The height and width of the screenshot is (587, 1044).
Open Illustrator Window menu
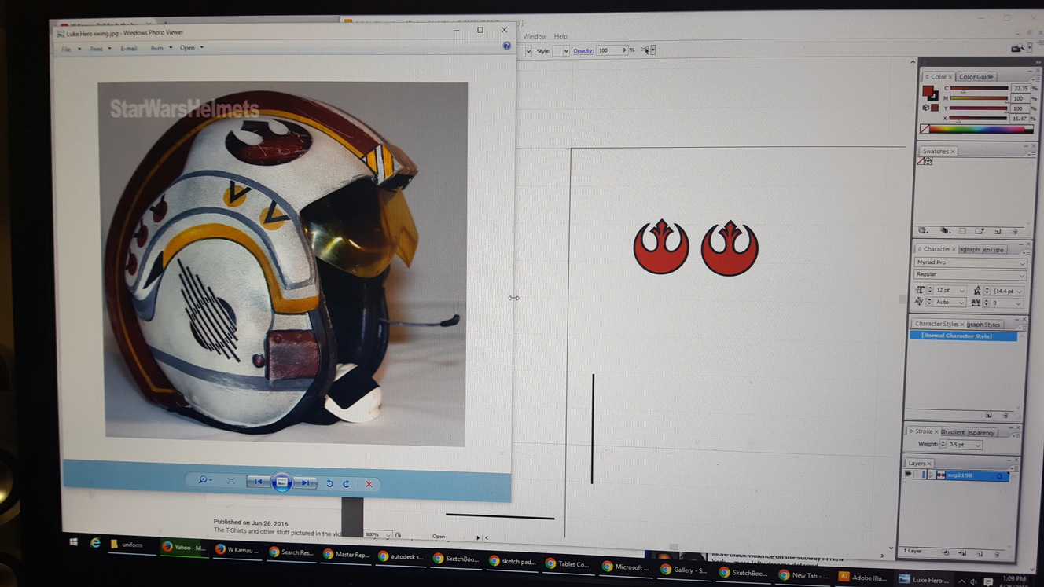(535, 37)
